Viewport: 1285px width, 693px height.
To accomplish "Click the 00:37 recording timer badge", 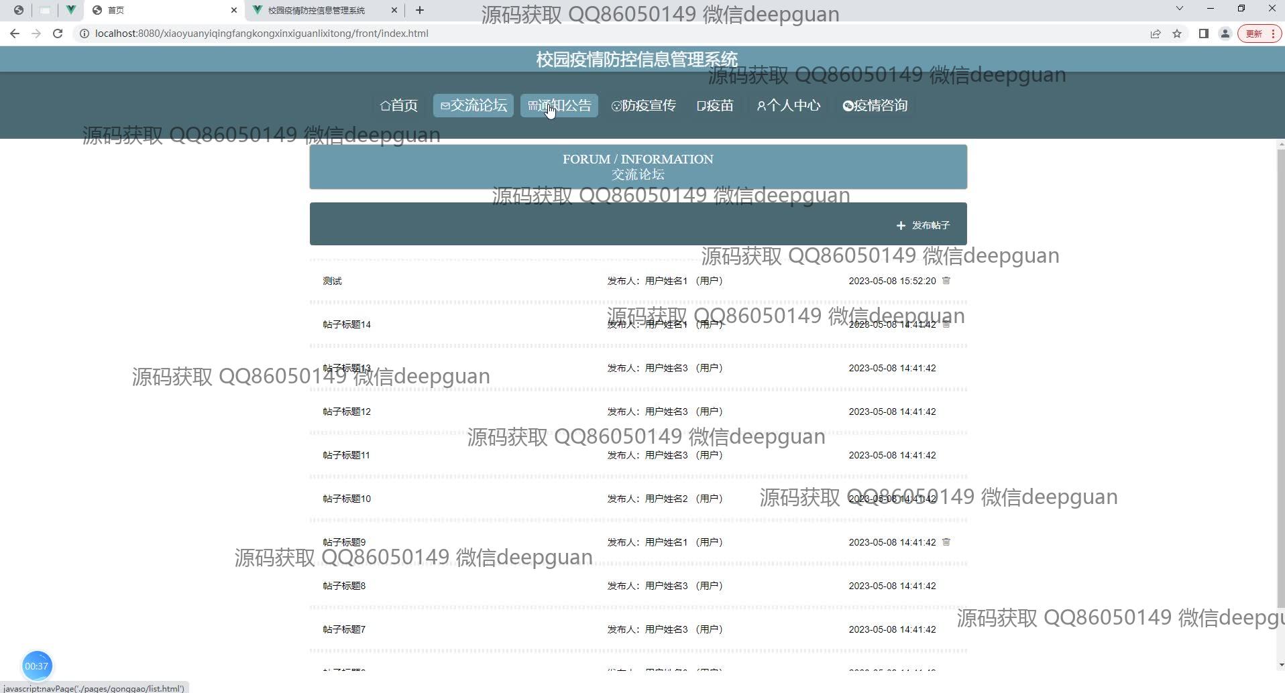I will pyautogui.click(x=37, y=666).
